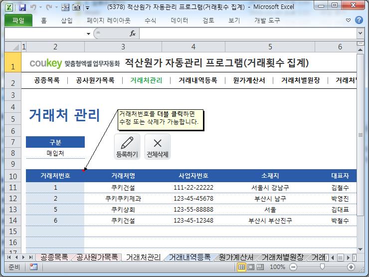Image resolution: width=369 pixels, height=277 pixels.
Task: Open the 삽입 ribbon tab
Action: pos(67,20)
